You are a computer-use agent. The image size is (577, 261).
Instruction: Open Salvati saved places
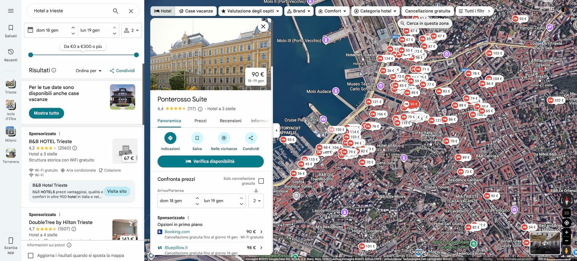[11, 31]
